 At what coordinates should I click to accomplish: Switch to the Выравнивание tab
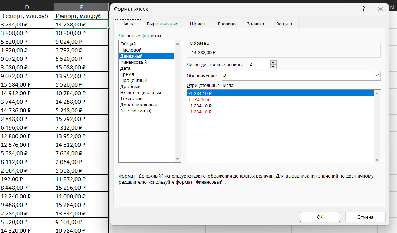click(x=163, y=24)
